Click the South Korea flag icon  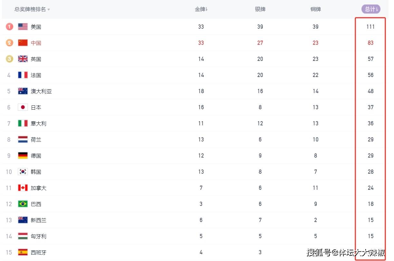pyautogui.click(x=23, y=172)
